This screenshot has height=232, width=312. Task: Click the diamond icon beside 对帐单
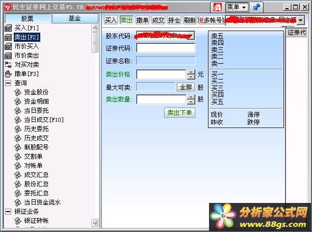pyautogui.click(x=18, y=166)
